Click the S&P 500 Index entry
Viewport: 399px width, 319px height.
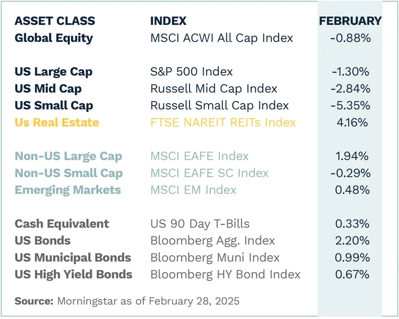pos(192,72)
